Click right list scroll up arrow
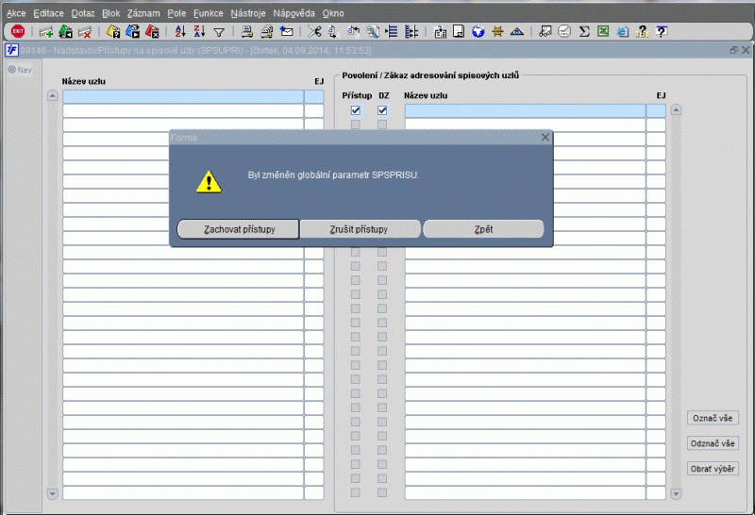Image resolution: width=755 pixels, height=515 pixels. point(676,109)
